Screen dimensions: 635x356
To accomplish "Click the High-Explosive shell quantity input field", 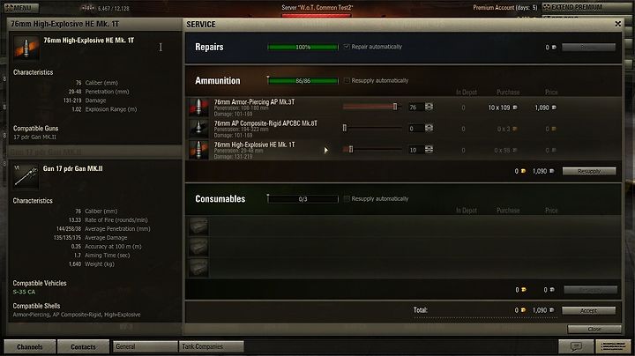I will click(415, 150).
